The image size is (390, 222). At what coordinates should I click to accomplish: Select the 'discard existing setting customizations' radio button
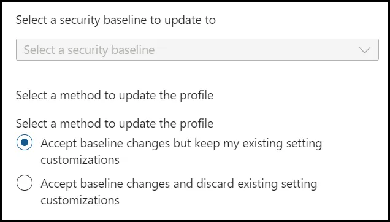point(25,183)
